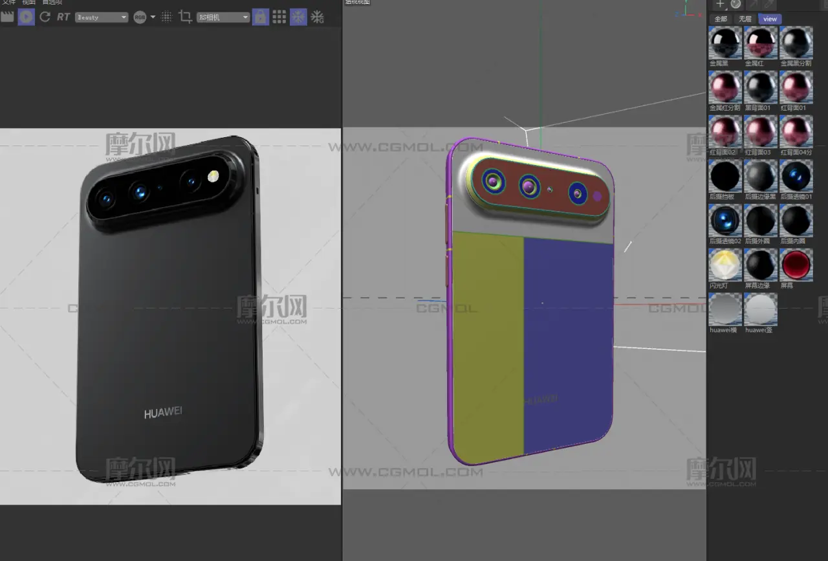Select the 红背面04分 material sphere
This screenshot has width=828, height=561.
point(796,131)
